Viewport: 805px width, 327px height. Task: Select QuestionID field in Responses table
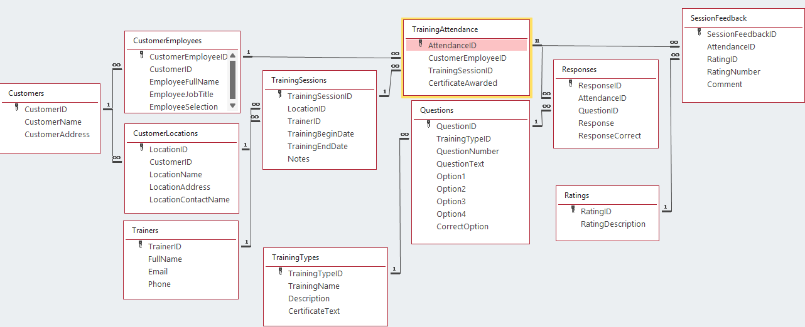click(598, 110)
